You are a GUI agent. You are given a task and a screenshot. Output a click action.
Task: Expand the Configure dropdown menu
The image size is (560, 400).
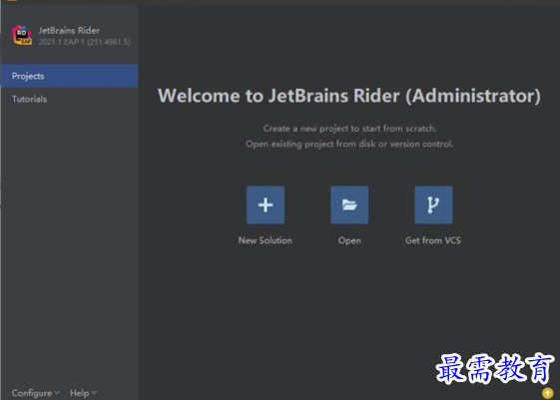(x=35, y=393)
